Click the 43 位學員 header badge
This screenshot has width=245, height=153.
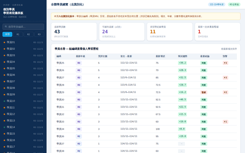[234, 4]
